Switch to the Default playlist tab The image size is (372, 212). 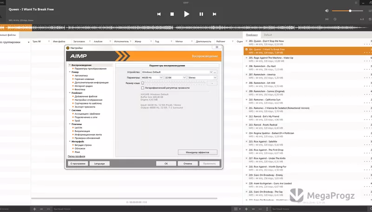coord(268,35)
